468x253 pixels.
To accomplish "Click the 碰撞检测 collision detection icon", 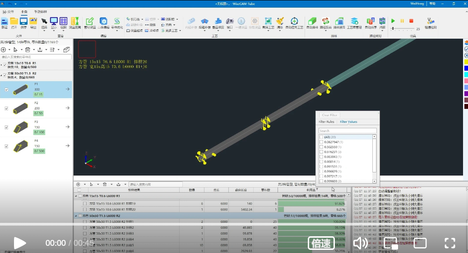I will tap(431, 23).
